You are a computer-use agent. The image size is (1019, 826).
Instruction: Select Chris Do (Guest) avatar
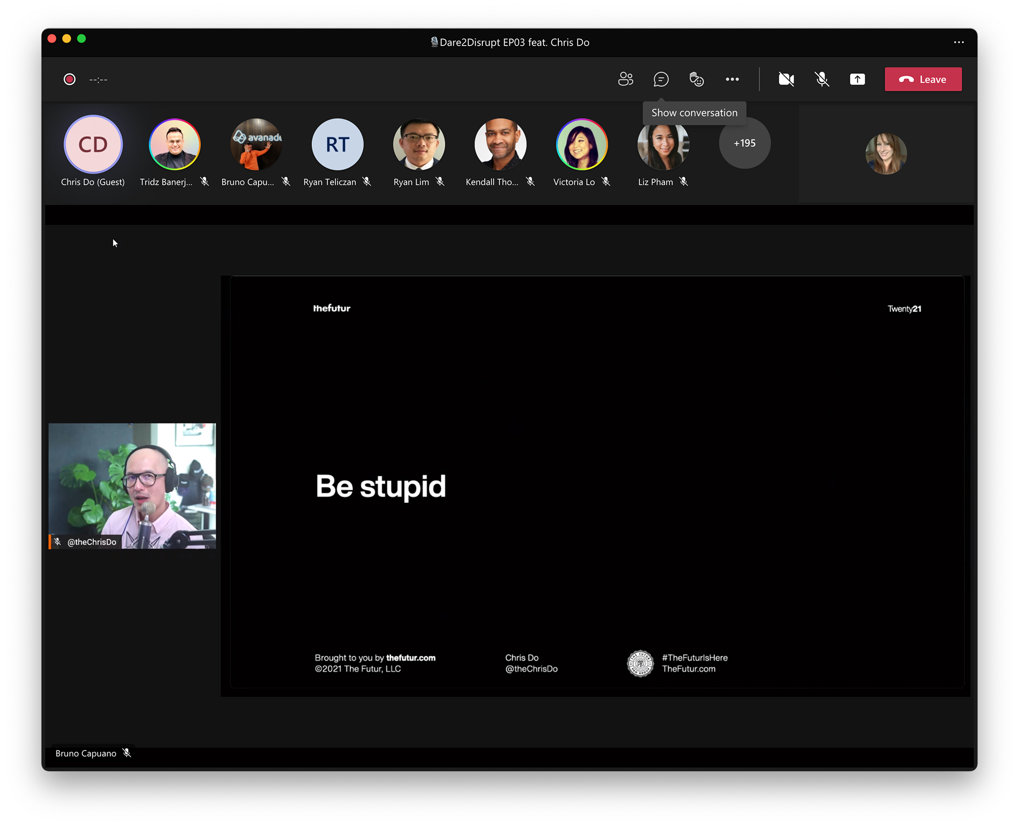93,144
